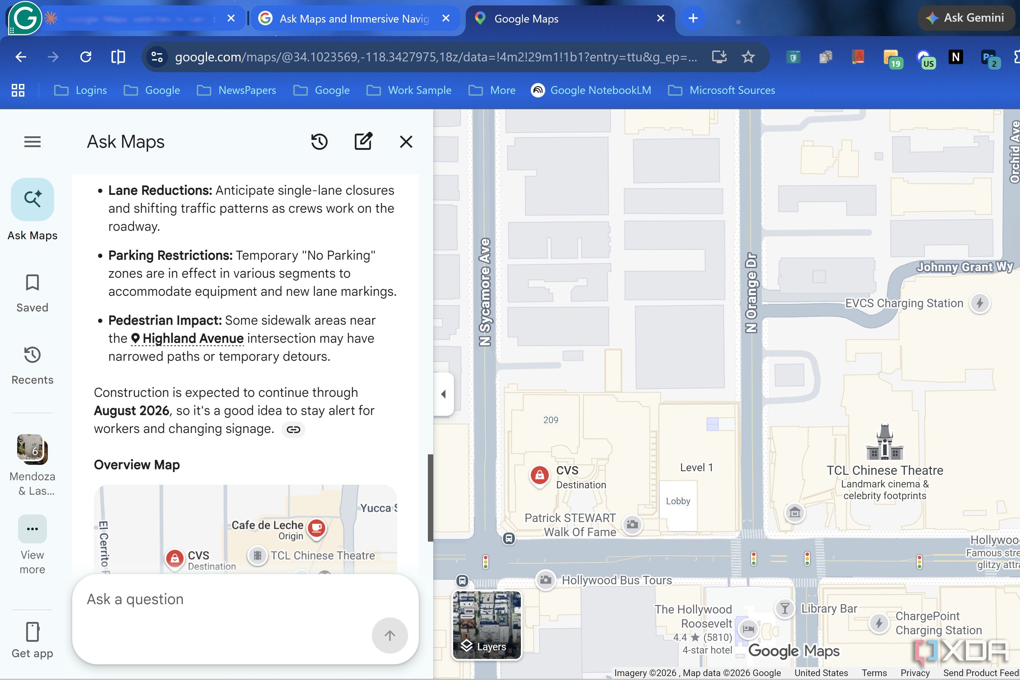Click the address bar URL
Screen dimensions: 1020x680
point(436,57)
